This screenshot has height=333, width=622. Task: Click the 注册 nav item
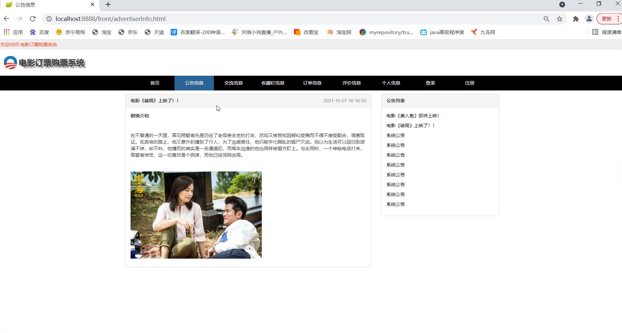click(x=470, y=83)
